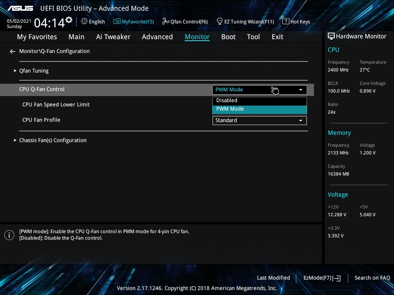Open MyFavorite(F3) list icon
The width and height of the screenshot is (394, 295).
tap(117, 22)
